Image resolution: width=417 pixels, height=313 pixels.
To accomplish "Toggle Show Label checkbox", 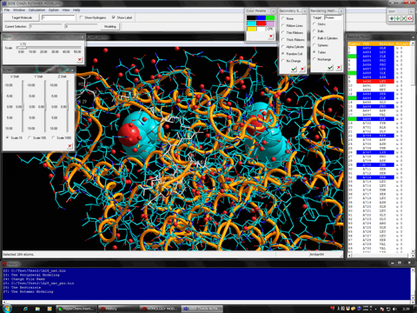I will [x=114, y=17].
